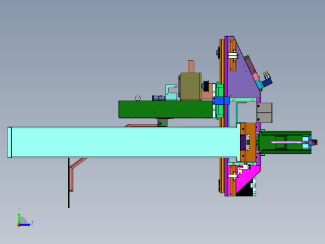Select the black pulley beside the gearbox
The image size is (325, 244).
tap(206, 86)
